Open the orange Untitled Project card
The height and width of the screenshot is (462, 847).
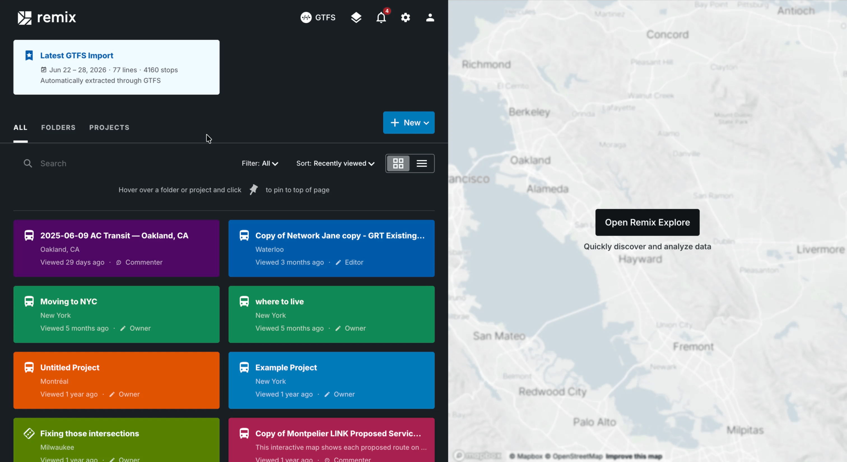[x=117, y=380]
